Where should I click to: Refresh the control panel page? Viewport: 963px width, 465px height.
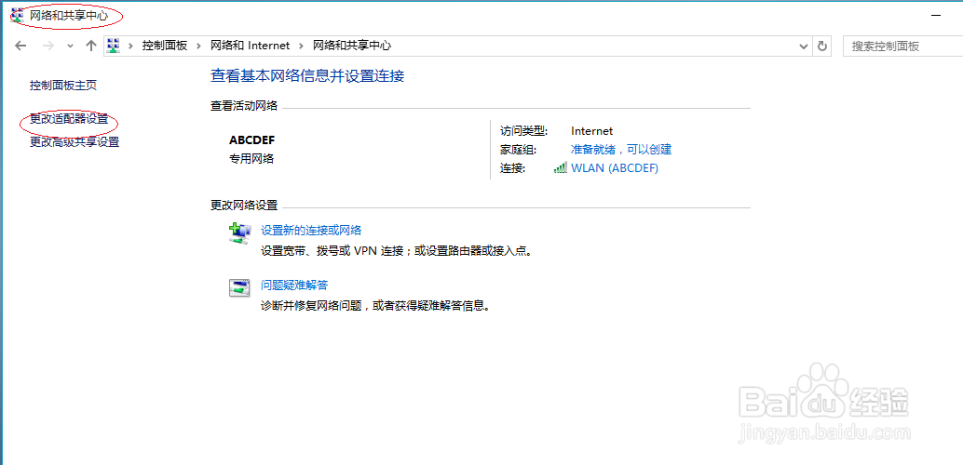point(822,46)
